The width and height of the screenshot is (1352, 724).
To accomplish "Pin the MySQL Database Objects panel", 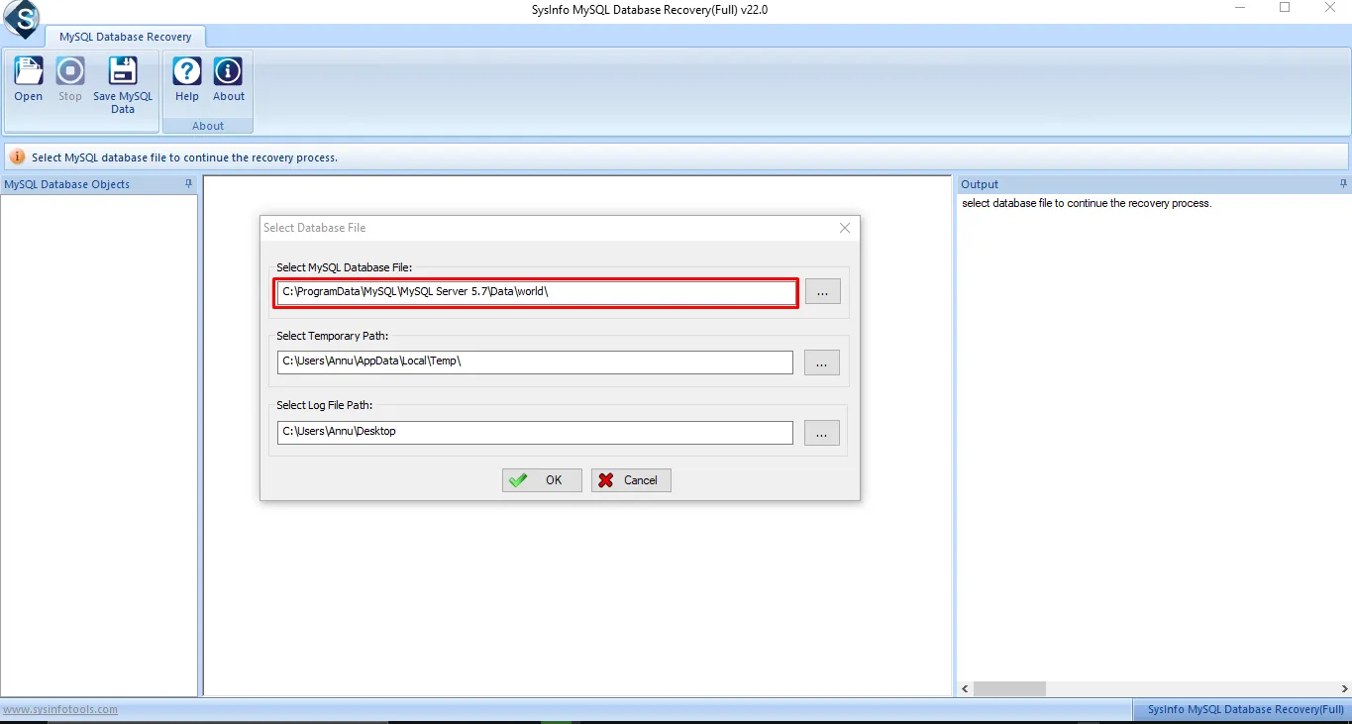I will (x=188, y=184).
